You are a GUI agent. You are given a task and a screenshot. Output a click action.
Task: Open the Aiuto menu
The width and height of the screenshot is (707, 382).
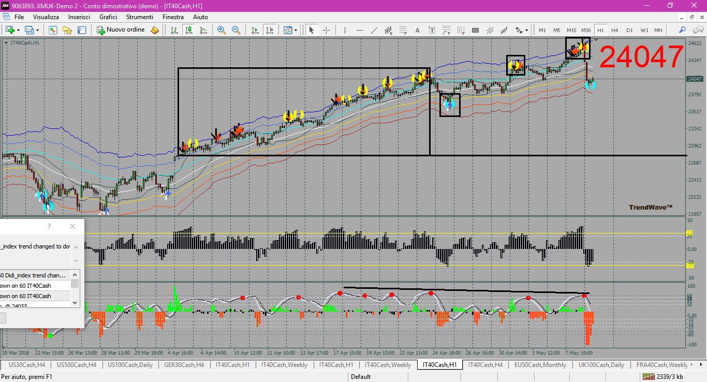pyautogui.click(x=200, y=17)
